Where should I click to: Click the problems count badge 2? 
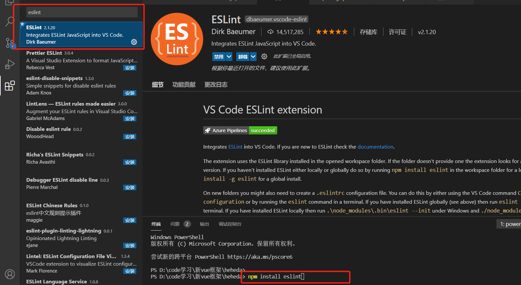click(187, 224)
